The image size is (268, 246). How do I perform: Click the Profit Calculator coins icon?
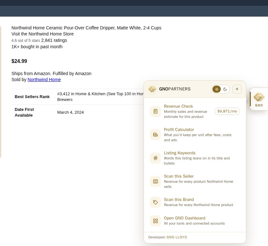coord(155,135)
